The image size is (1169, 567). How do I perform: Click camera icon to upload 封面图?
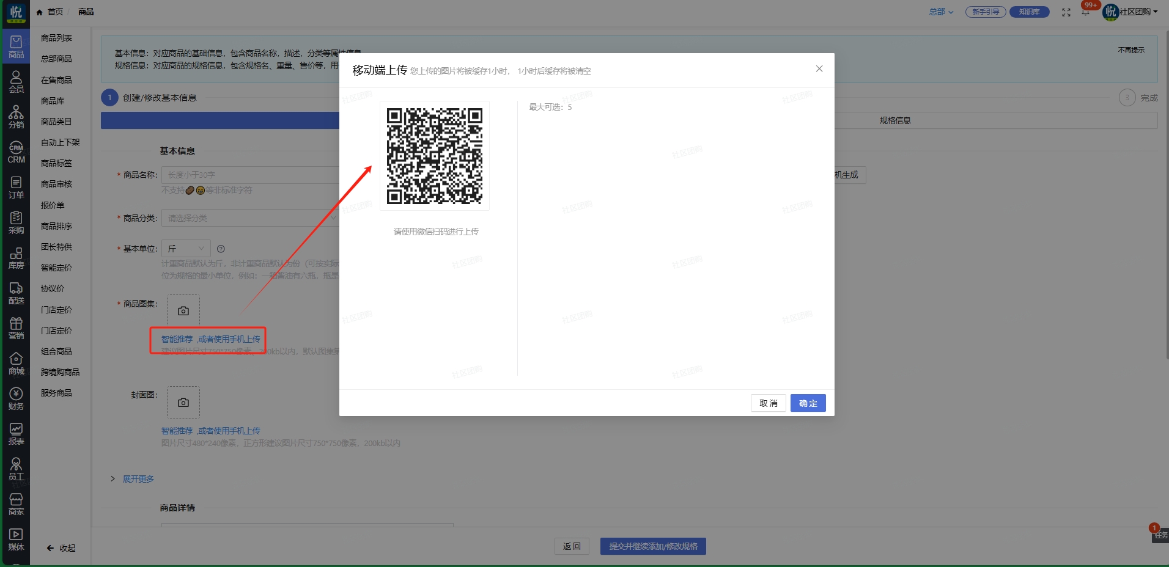coord(183,403)
